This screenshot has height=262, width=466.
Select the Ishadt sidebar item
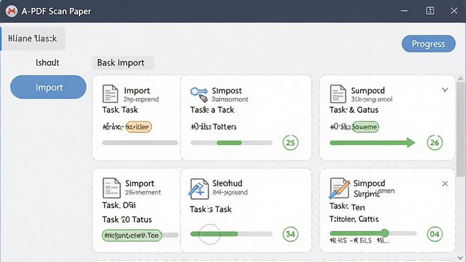[x=47, y=63]
